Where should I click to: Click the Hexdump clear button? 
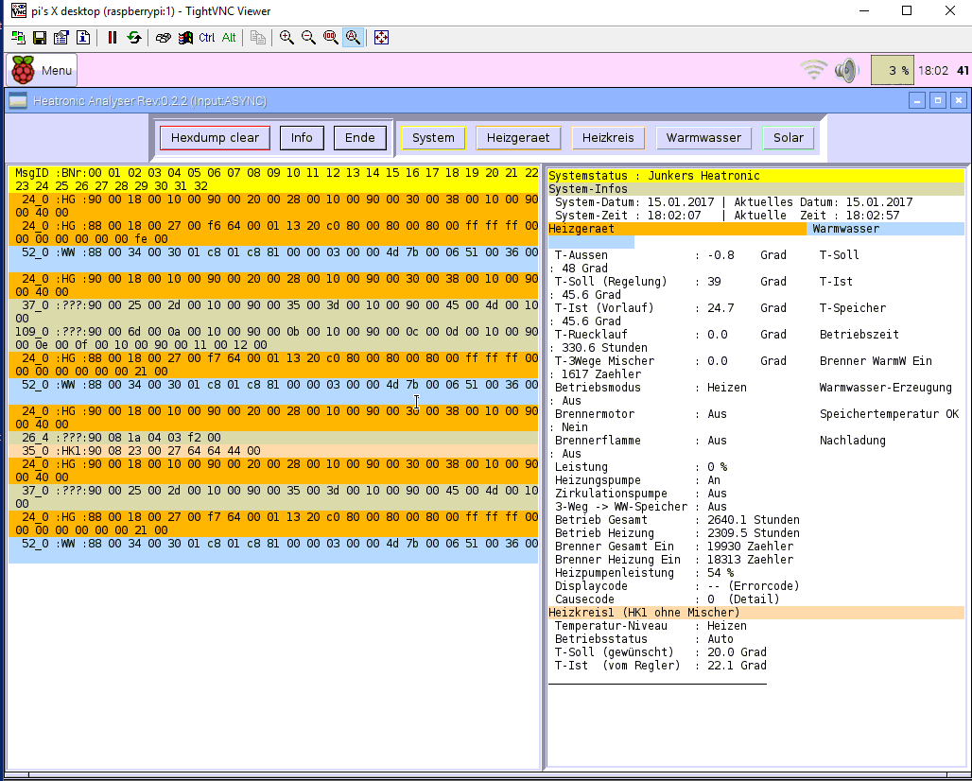click(215, 138)
